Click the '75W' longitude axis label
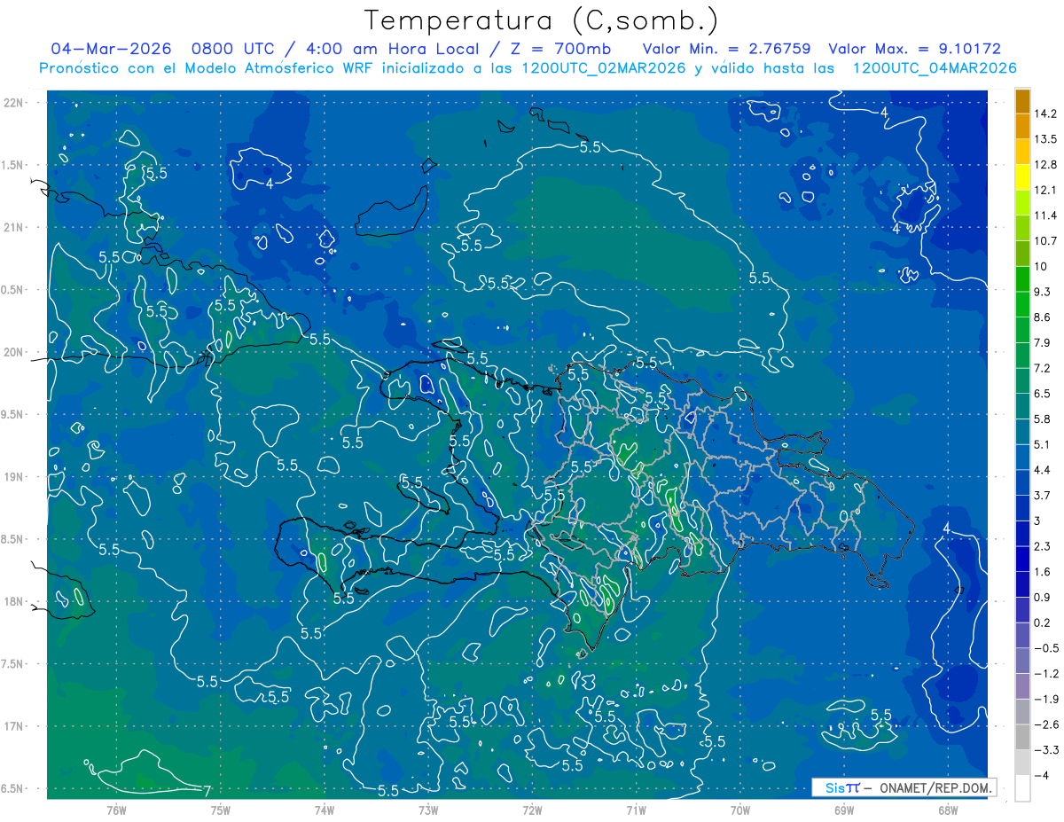Image resolution: width=1064 pixels, height=822 pixels. 220,810
